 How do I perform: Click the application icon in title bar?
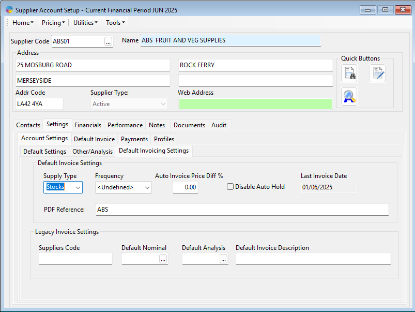point(9,10)
